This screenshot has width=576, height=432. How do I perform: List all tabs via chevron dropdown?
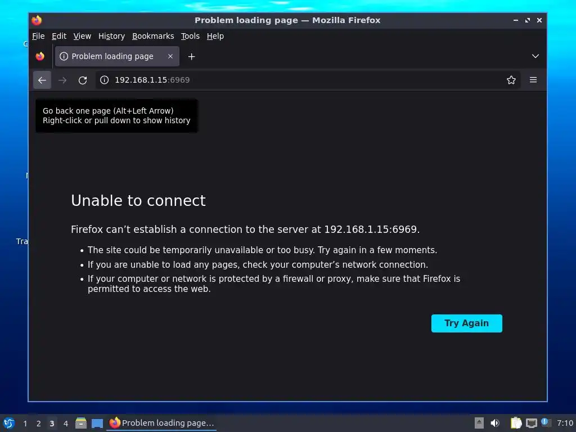click(x=535, y=56)
